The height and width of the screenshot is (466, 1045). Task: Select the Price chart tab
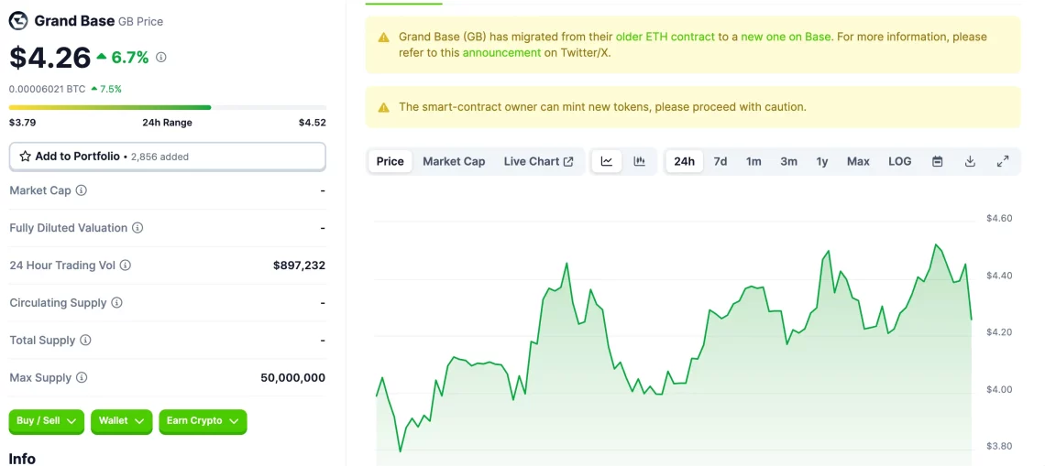tap(390, 161)
